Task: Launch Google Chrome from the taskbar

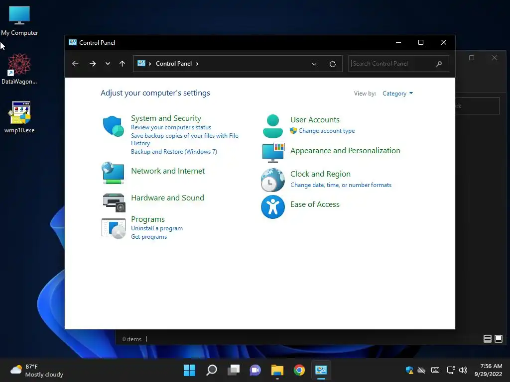Action: point(299,370)
